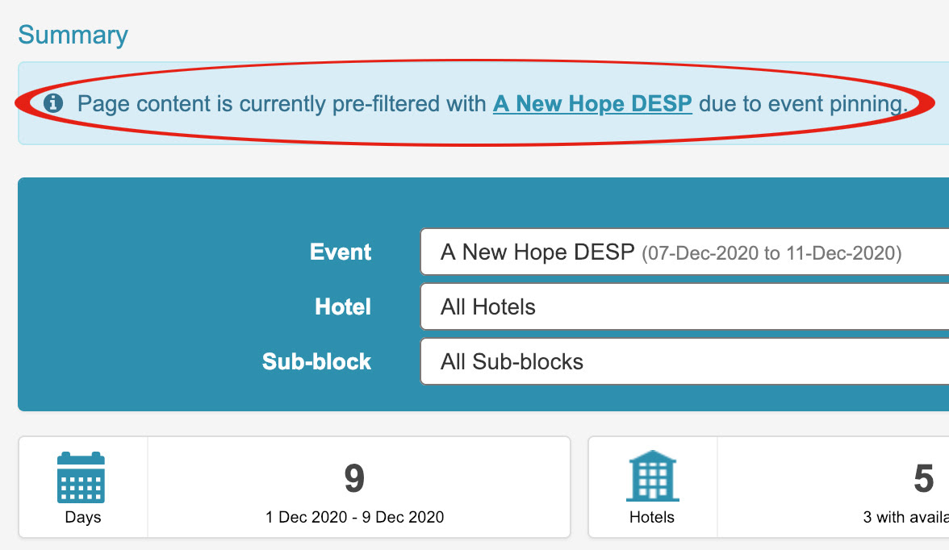Click the Hotel field label

click(x=342, y=306)
